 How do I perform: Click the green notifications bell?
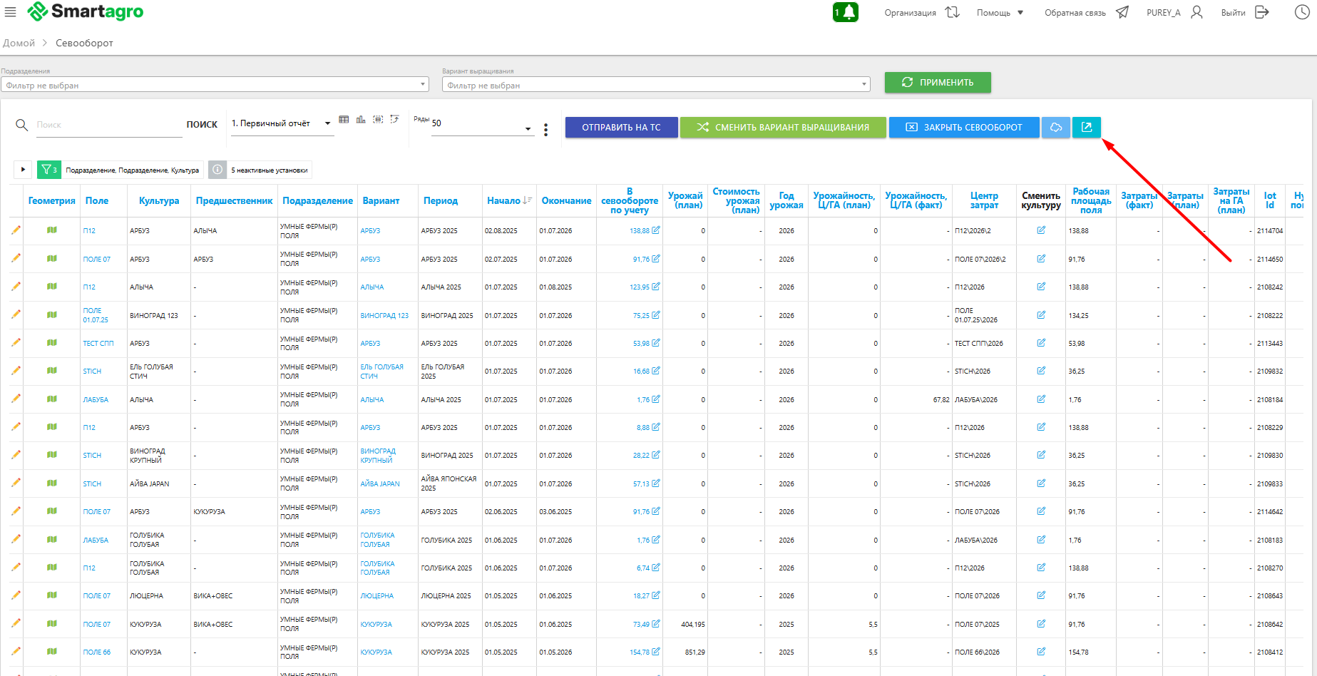[846, 12]
